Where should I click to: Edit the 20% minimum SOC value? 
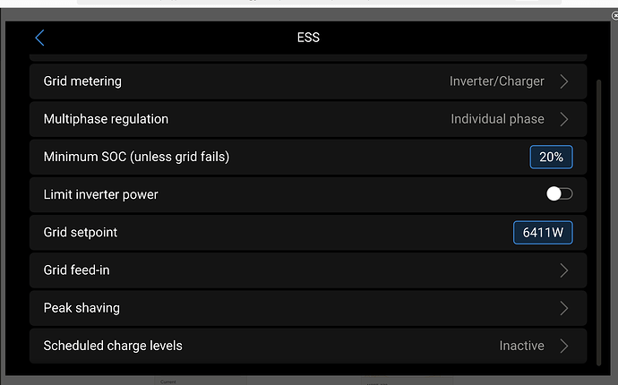(x=551, y=157)
